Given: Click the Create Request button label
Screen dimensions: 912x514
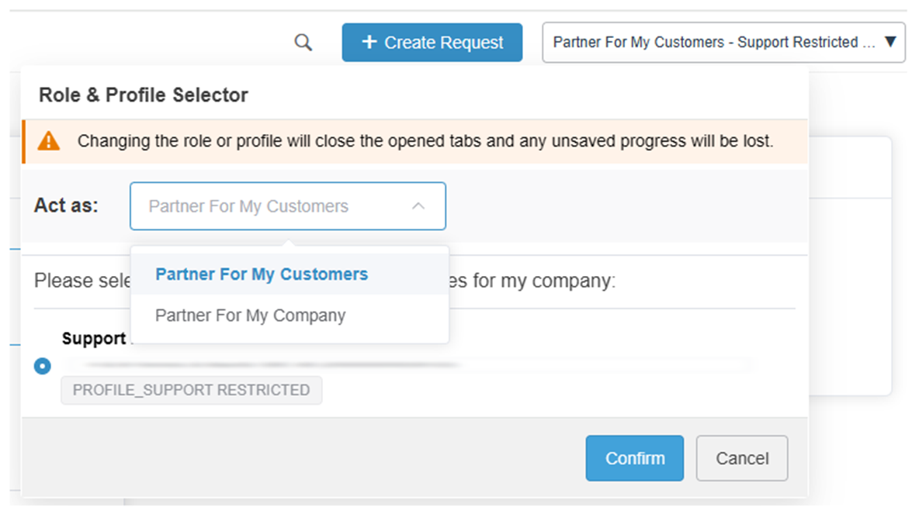Looking at the screenshot, I should tap(444, 43).
